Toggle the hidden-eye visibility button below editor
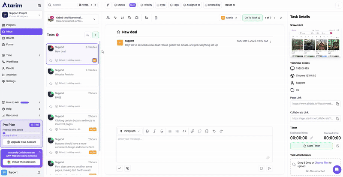This screenshot has width=343, height=177. tap(128, 168)
